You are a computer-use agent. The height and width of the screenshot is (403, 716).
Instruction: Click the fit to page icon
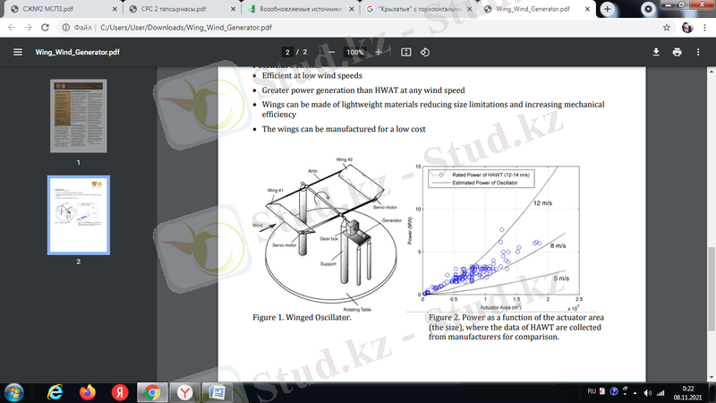tap(405, 52)
